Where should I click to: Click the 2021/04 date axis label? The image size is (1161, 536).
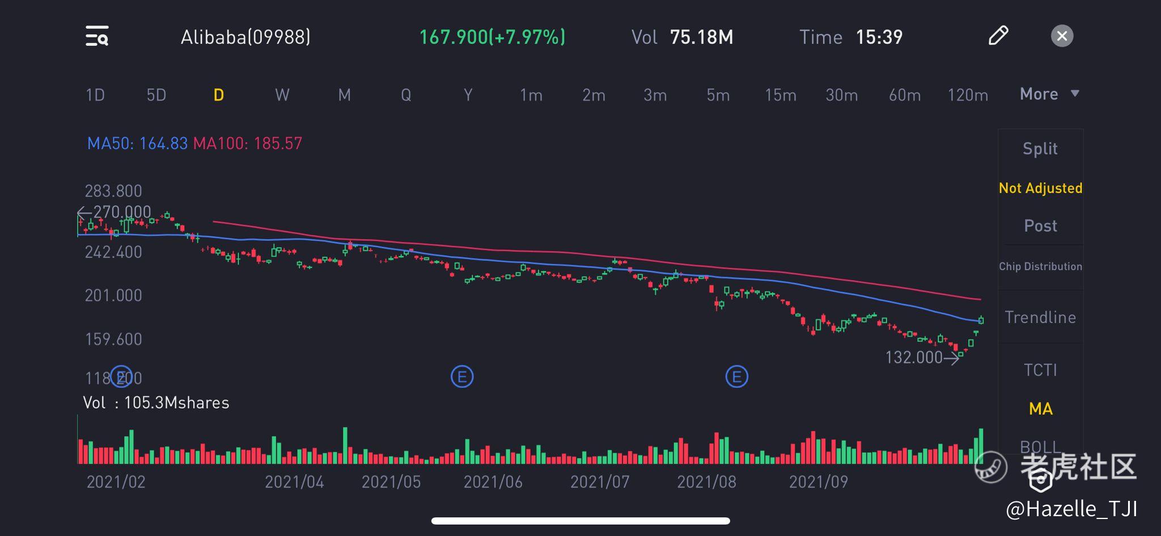pyautogui.click(x=294, y=482)
